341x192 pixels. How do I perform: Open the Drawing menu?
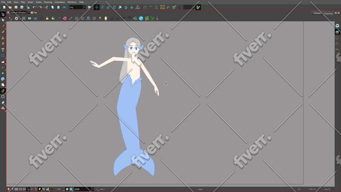click(48, 2)
